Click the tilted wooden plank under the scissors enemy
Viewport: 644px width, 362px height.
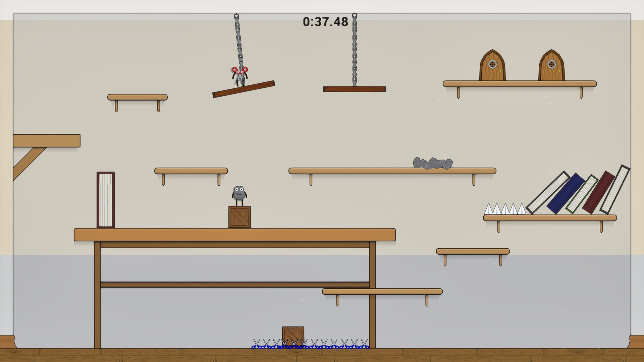pos(243,89)
